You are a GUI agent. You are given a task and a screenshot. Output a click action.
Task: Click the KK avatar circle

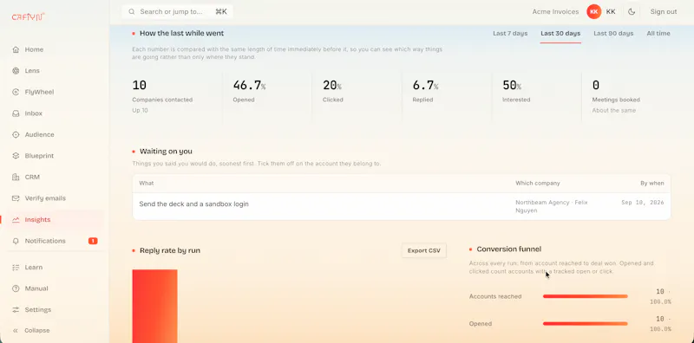(x=594, y=12)
